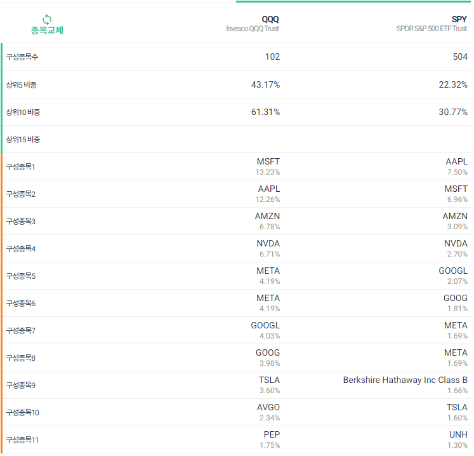Click QQQ holdings count 102
The image size is (474, 456).
point(272,57)
